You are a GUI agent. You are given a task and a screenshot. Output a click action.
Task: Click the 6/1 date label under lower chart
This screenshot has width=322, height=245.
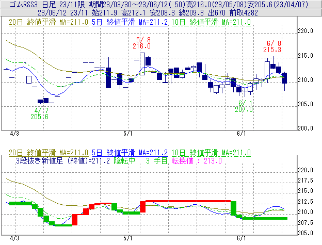tap(242, 238)
